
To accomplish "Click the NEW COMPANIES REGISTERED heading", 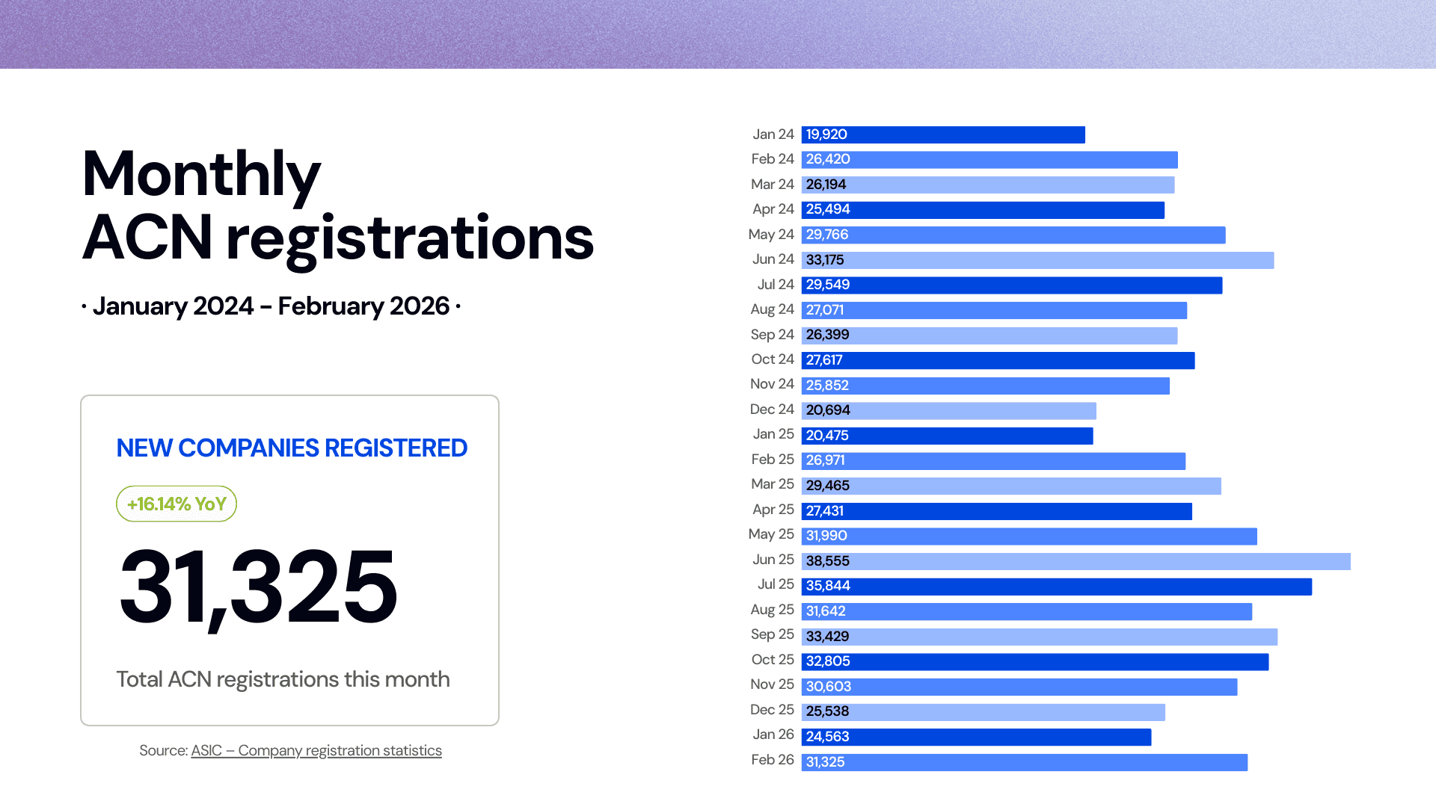I will point(292,448).
